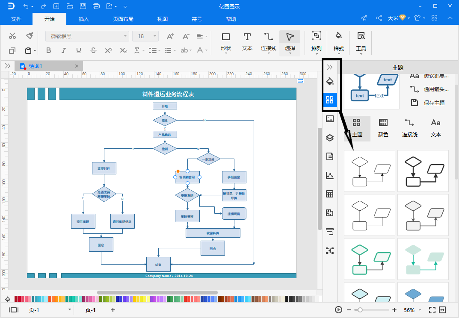The image size is (459, 318).
Task: Click the Share icon in top right
Action: coord(379,18)
